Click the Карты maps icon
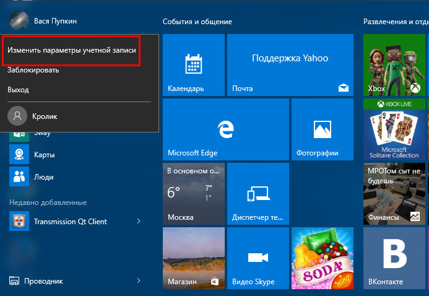 coord(19,155)
